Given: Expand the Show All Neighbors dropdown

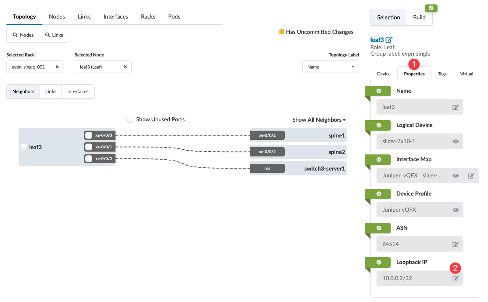Looking at the screenshot, I should (x=319, y=120).
